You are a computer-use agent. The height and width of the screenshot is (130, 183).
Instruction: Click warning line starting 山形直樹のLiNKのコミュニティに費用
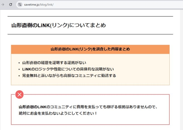tap(88, 107)
